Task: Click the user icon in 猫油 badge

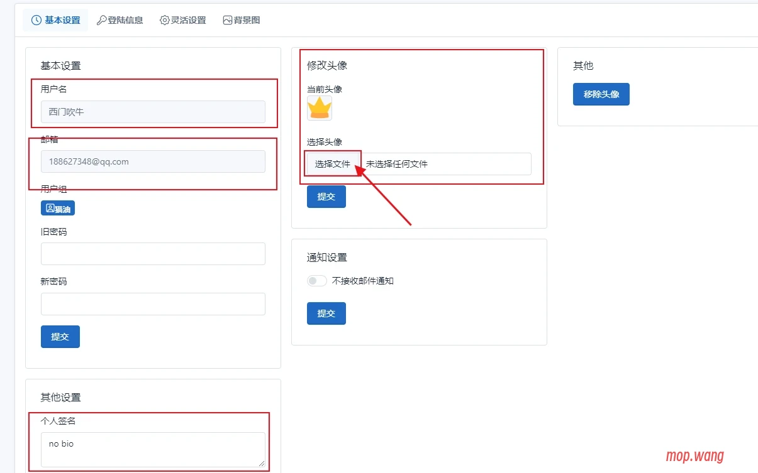Action: (50, 208)
